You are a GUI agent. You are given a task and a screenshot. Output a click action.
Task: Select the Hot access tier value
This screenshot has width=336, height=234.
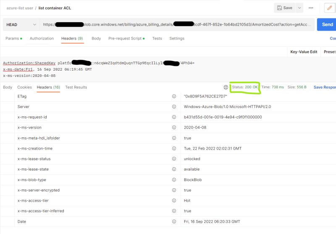[187, 200]
